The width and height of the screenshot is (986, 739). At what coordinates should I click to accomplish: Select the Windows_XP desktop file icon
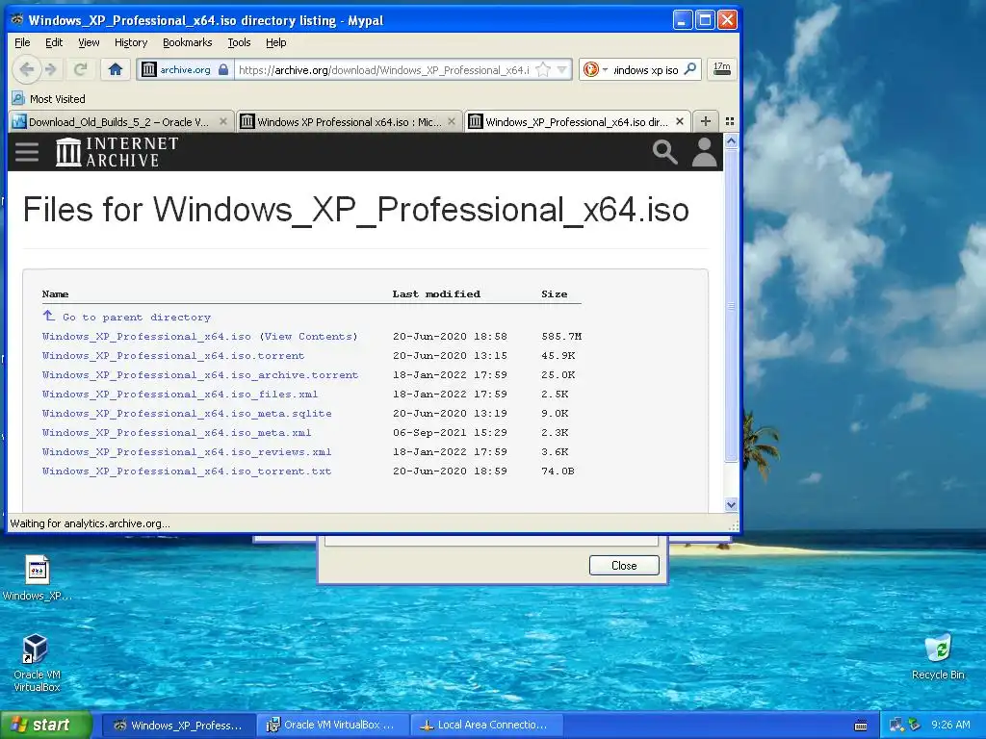(x=37, y=578)
